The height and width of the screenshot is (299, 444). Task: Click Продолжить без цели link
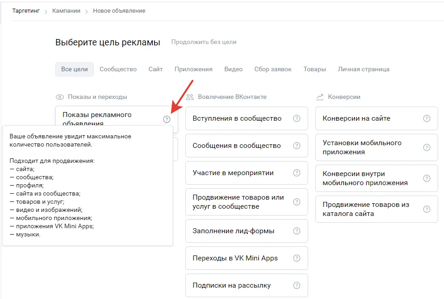tap(203, 42)
